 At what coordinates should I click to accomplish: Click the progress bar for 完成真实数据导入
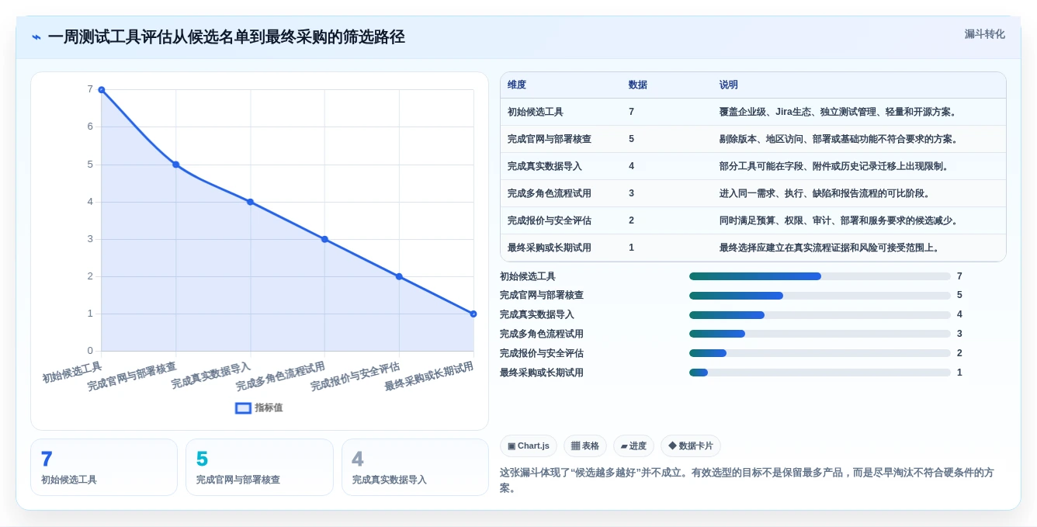[x=820, y=315]
